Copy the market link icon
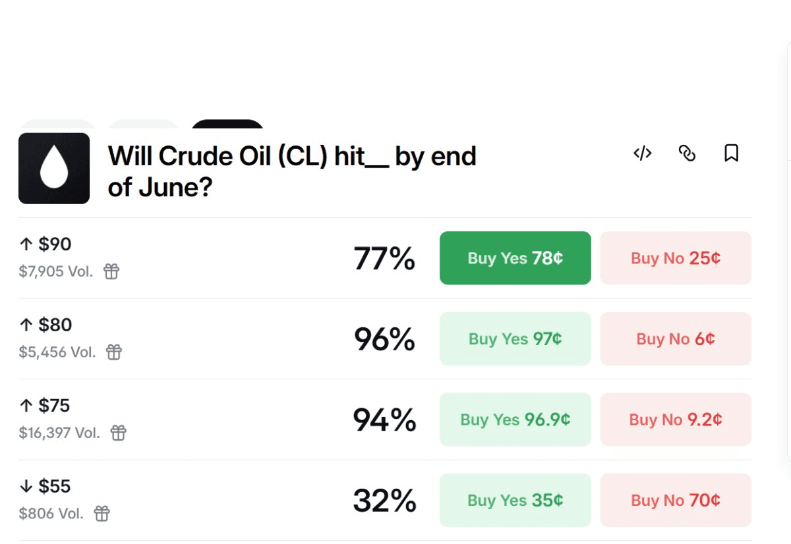The width and height of the screenshot is (791, 544). tap(687, 153)
